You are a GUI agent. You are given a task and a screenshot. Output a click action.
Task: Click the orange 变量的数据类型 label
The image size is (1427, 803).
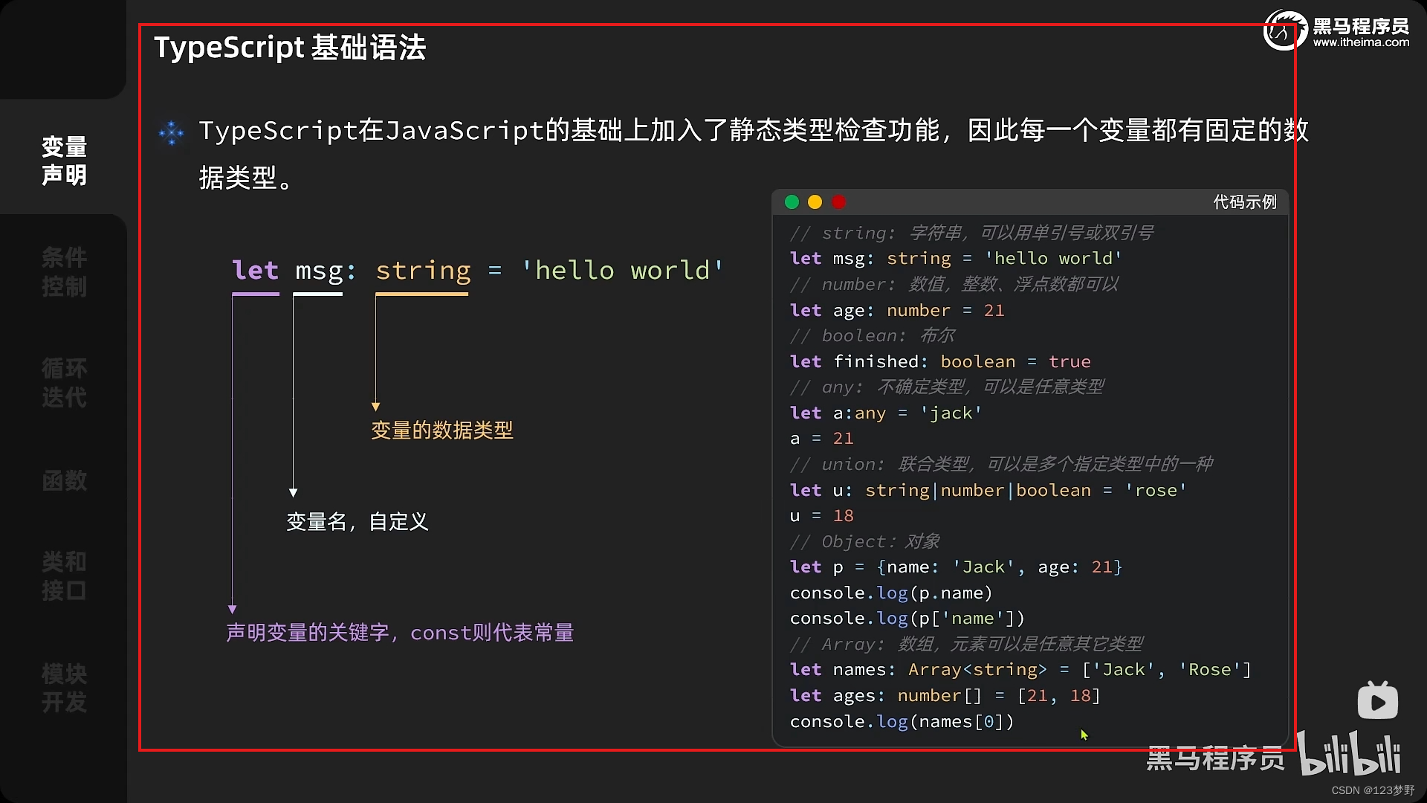tap(442, 430)
